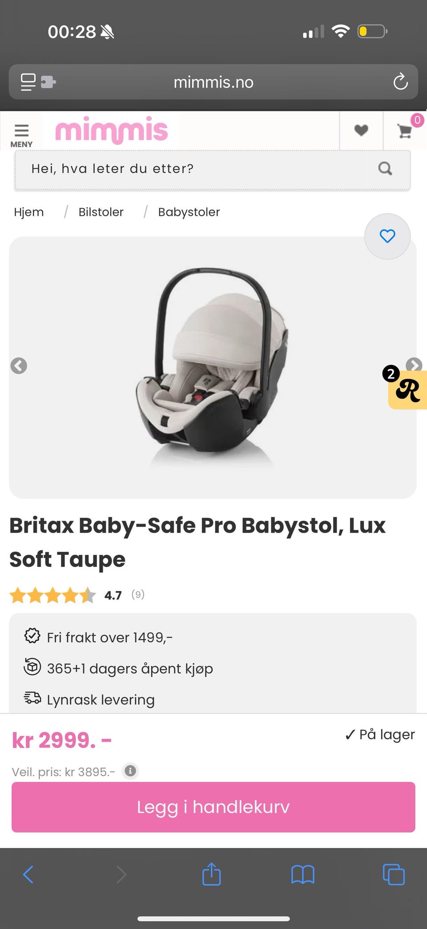Click the info icon next to Veil. pris
This screenshot has height=929, width=427.
pos(130,770)
